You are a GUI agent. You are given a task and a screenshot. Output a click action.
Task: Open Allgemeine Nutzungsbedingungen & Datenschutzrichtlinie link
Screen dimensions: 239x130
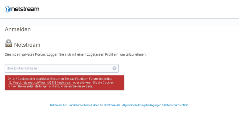[x=155, y=105]
